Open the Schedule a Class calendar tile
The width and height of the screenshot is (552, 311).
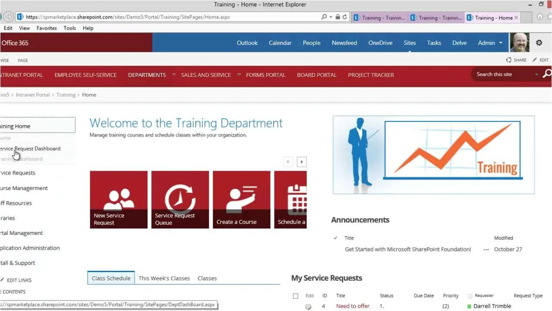coord(290,199)
